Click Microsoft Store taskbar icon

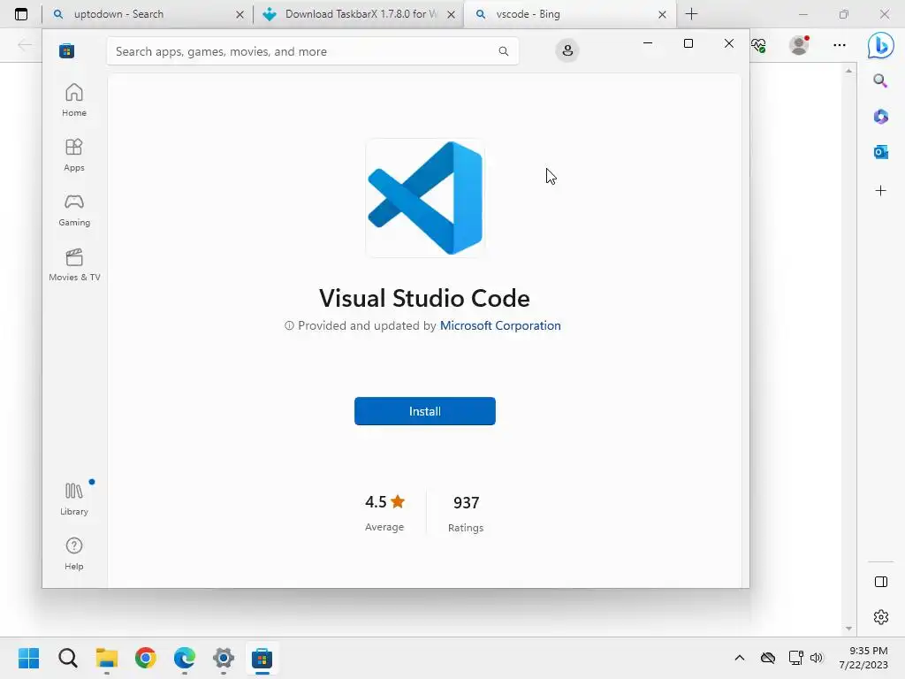coord(262,658)
